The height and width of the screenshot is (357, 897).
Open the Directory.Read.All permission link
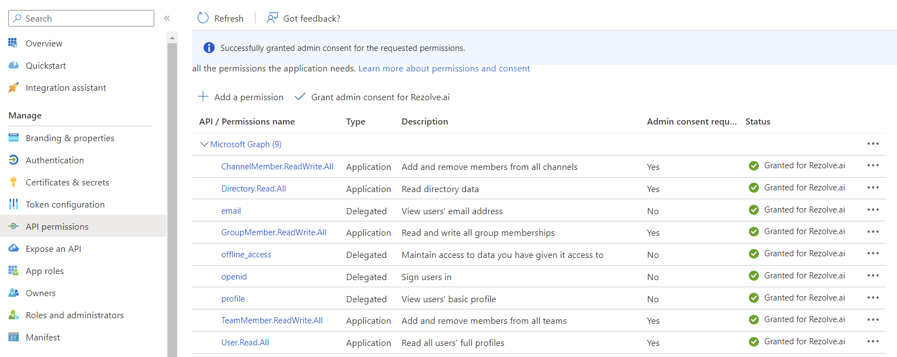pyautogui.click(x=254, y=189)
